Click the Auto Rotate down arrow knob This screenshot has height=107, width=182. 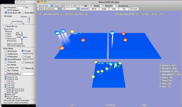pyautogui.click(x=22, y=40)
